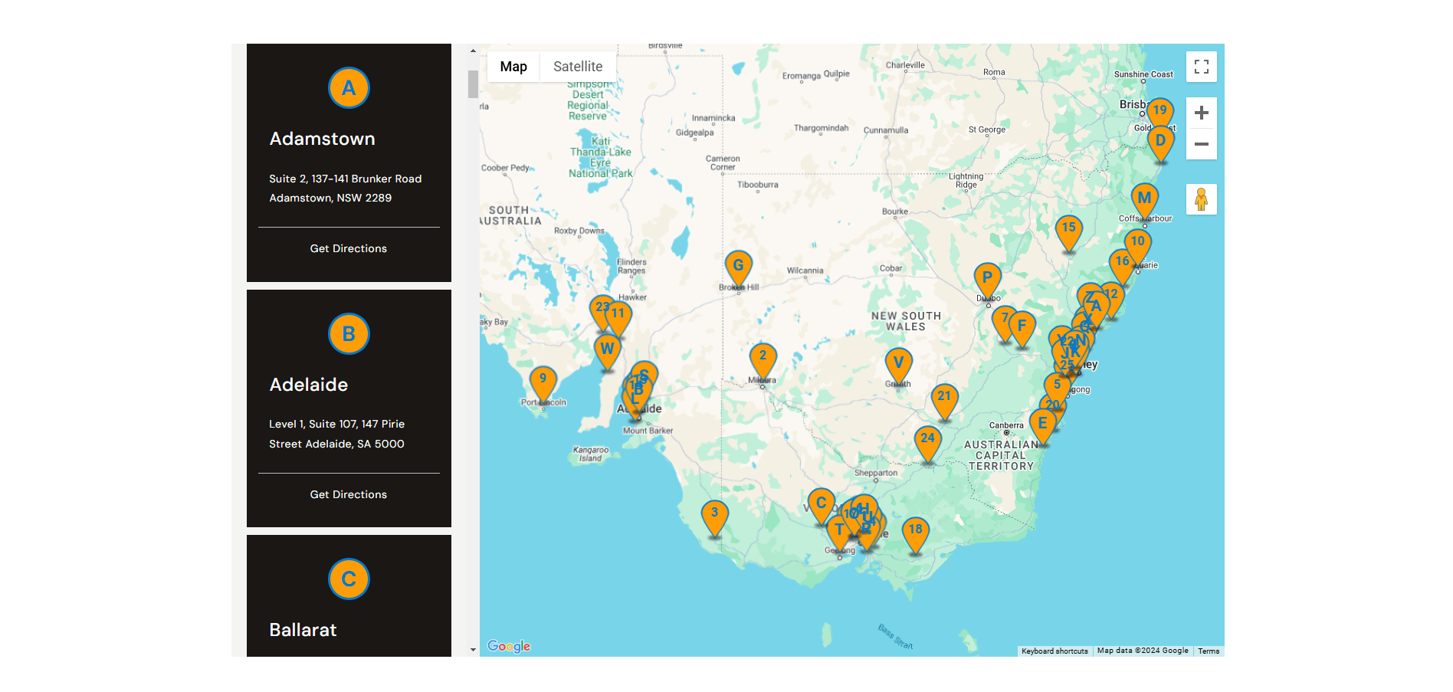Click the G marker at Broken Hill

(x=738, y=266)
